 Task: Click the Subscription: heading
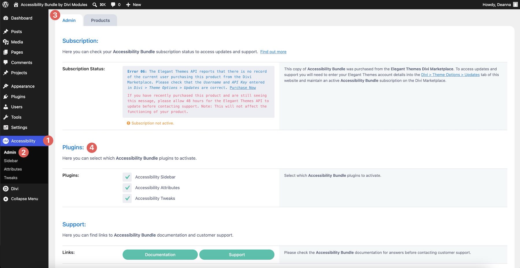[80, 41]
